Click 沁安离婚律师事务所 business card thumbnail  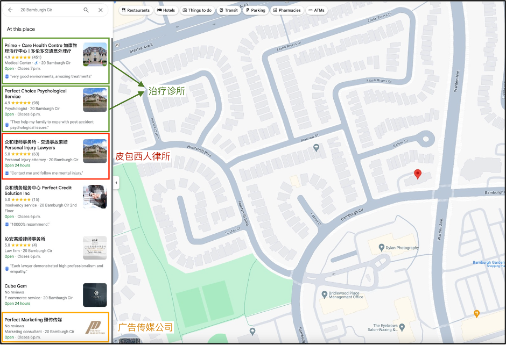[x=95, y=248]
